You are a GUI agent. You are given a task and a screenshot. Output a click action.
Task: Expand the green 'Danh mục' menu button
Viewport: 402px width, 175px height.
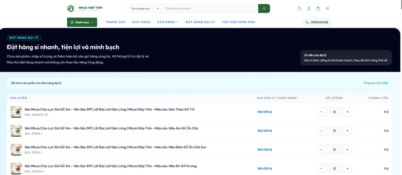coord(82,22)
